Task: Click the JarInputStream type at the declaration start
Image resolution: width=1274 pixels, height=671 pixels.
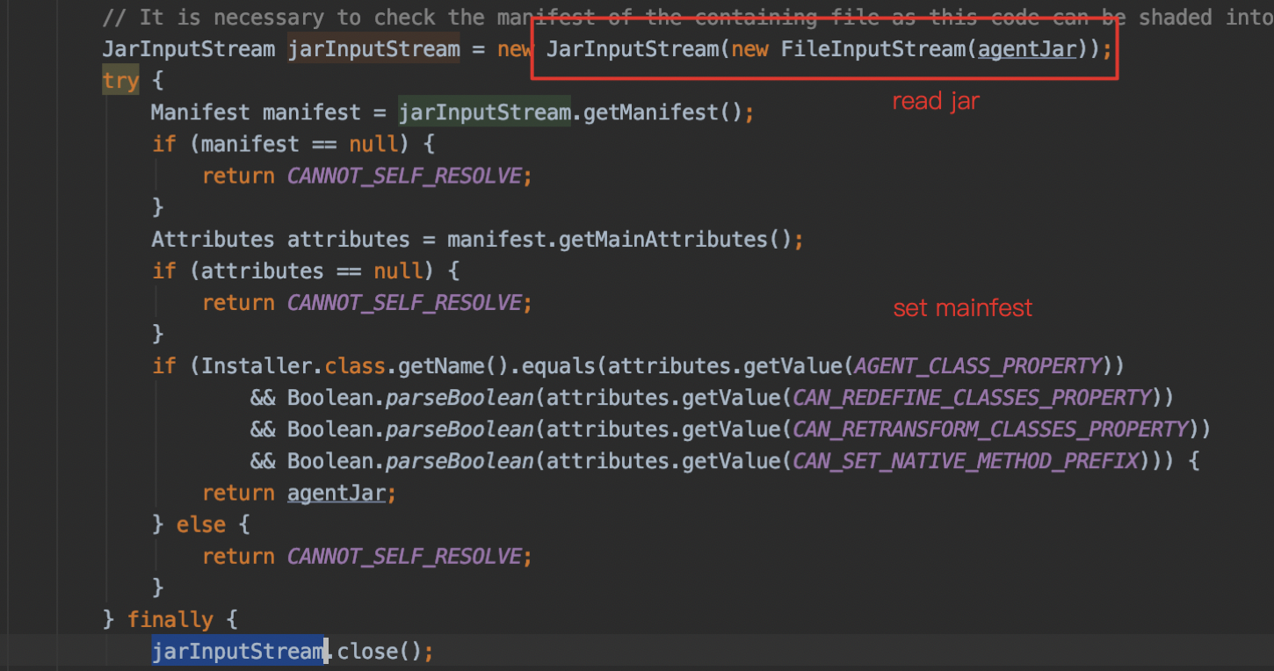Action: coord(188,49)
